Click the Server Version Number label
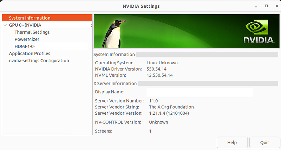281x150 pixels. 119,101
